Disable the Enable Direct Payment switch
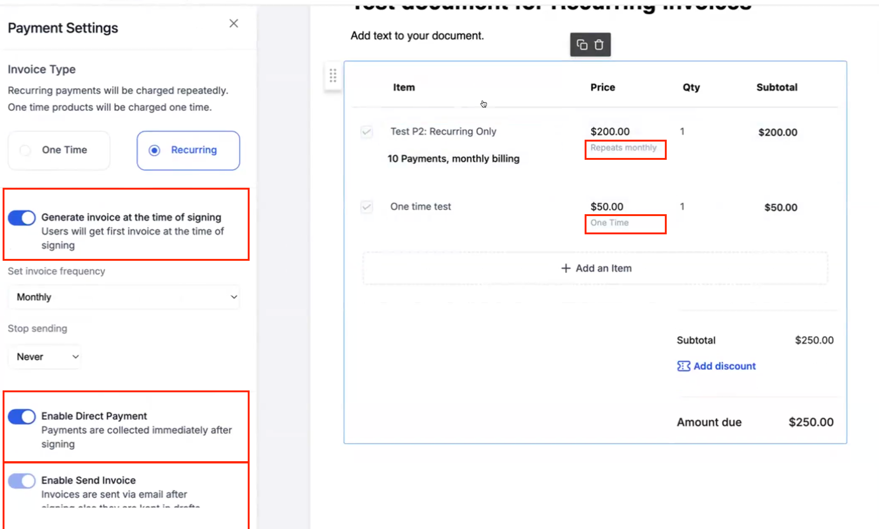The width and height of the screenshot is (879, 529). coord(22,416)
